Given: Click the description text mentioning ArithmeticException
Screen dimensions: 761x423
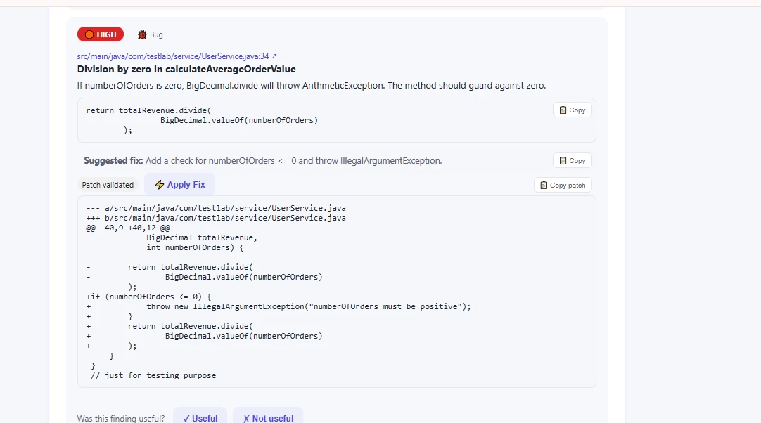Looking at the screenshot, I should pyautogui.click(x=312, y=86).
